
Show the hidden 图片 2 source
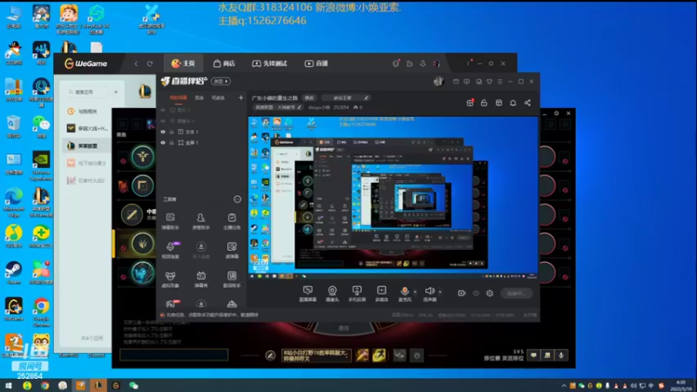pos(163,111)
